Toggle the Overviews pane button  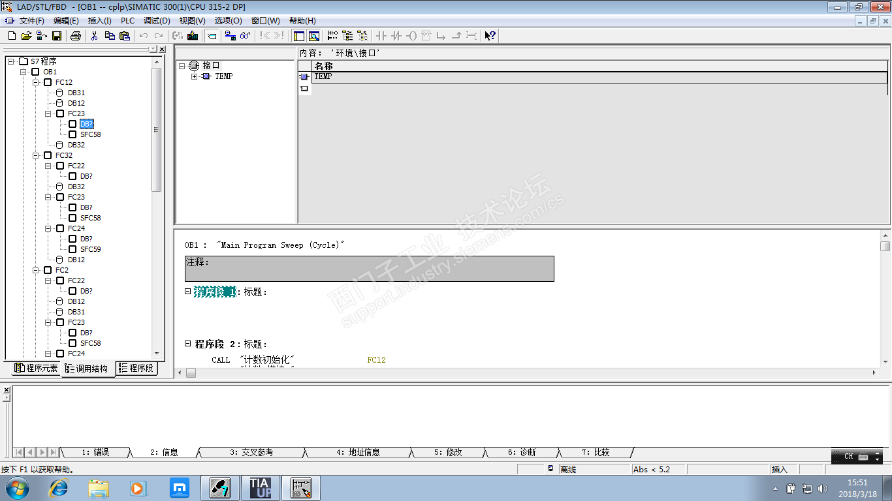(298, 36)
